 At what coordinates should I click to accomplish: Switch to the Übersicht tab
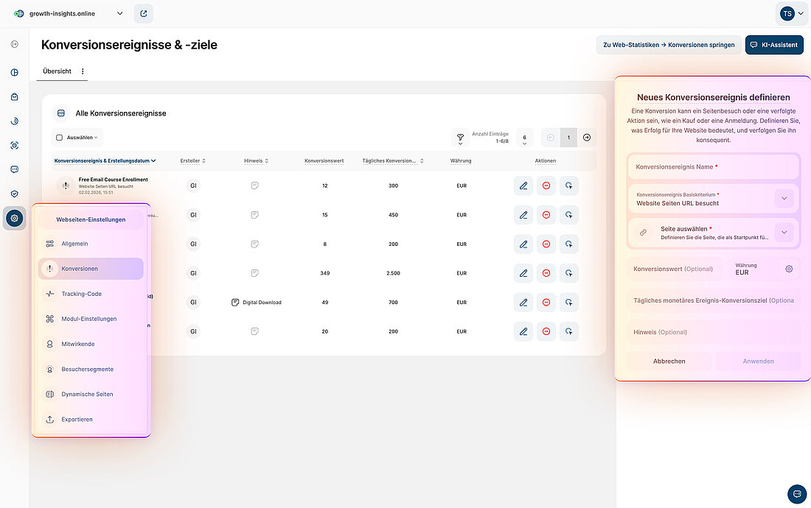pyautogui.click(x=57, y=71)
